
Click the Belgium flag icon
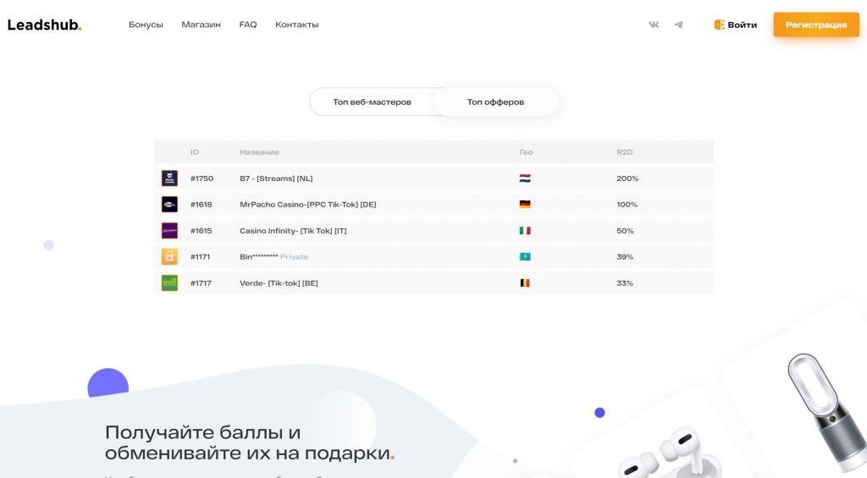[x=525, y=283]
